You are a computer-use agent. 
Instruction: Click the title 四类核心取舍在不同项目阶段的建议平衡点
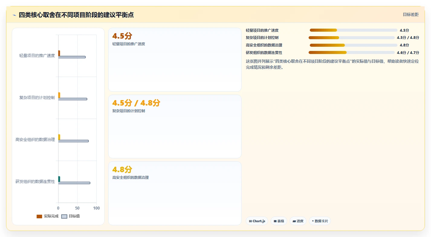[76, 15]
